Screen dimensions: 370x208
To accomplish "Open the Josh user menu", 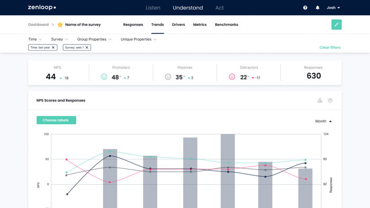I will (333, 7).
